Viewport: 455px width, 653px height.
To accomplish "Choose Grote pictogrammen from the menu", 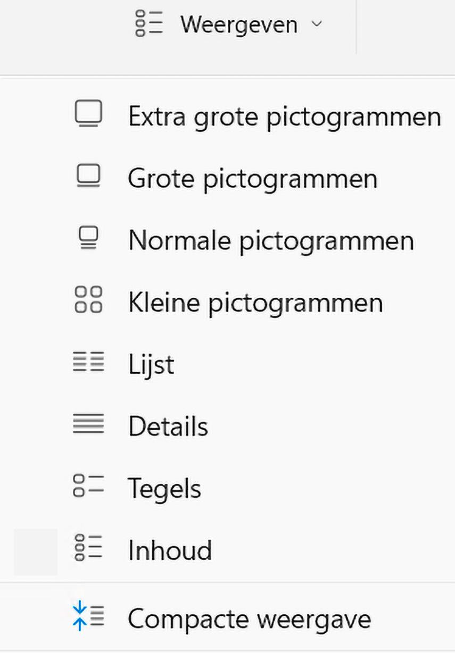I will coord(252,179).
